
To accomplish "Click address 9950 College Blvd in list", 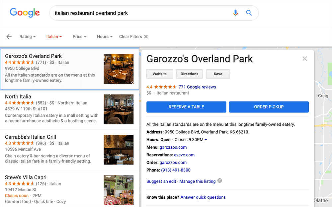I will tap(22, 68).
